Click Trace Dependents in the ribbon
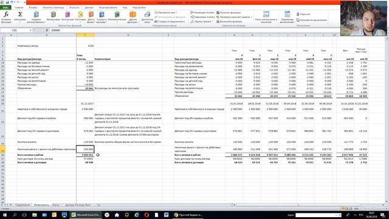389x219 pixels. (x=202, y=17)
